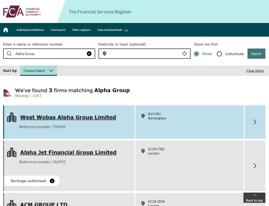This screenshot has width=269, height=206.
Task: Open West Wobas Alpha Group Limited link
Action: pos(68,117)
